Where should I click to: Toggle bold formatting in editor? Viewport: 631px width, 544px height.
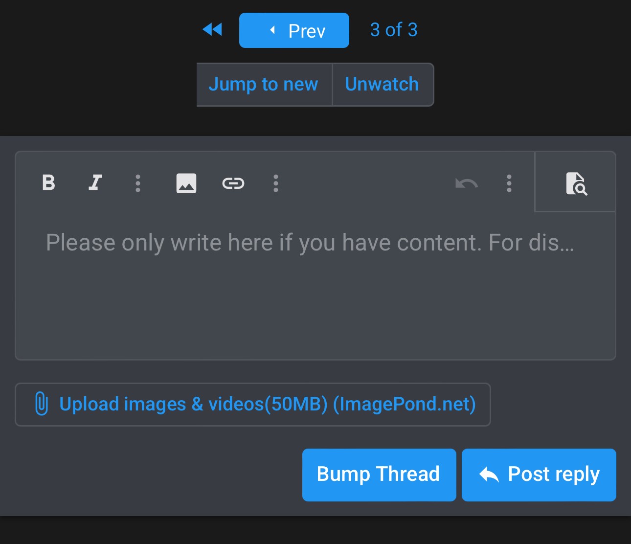click(x=48, y=183)
